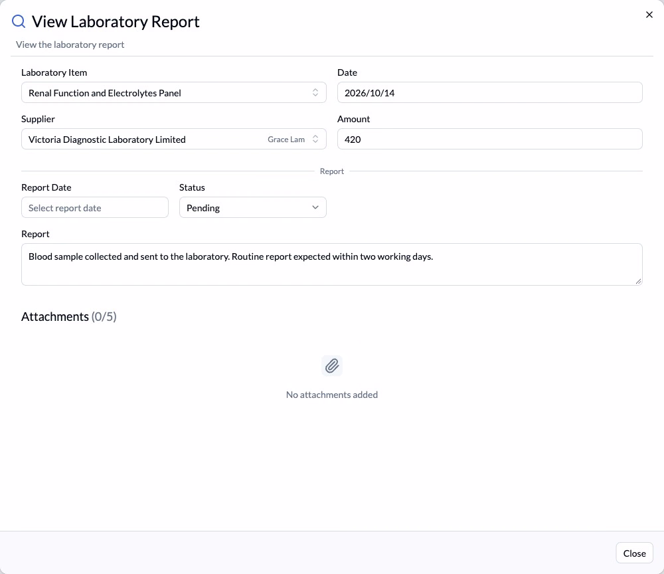Click the Amount field containing 420
Viewport: 664px width, 574px height.
(490, 139)
